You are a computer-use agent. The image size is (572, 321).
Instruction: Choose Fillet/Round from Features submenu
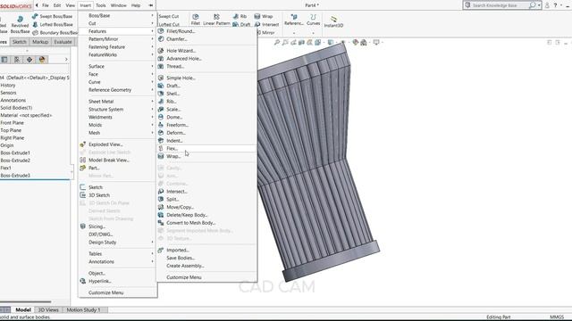(181, 31)
